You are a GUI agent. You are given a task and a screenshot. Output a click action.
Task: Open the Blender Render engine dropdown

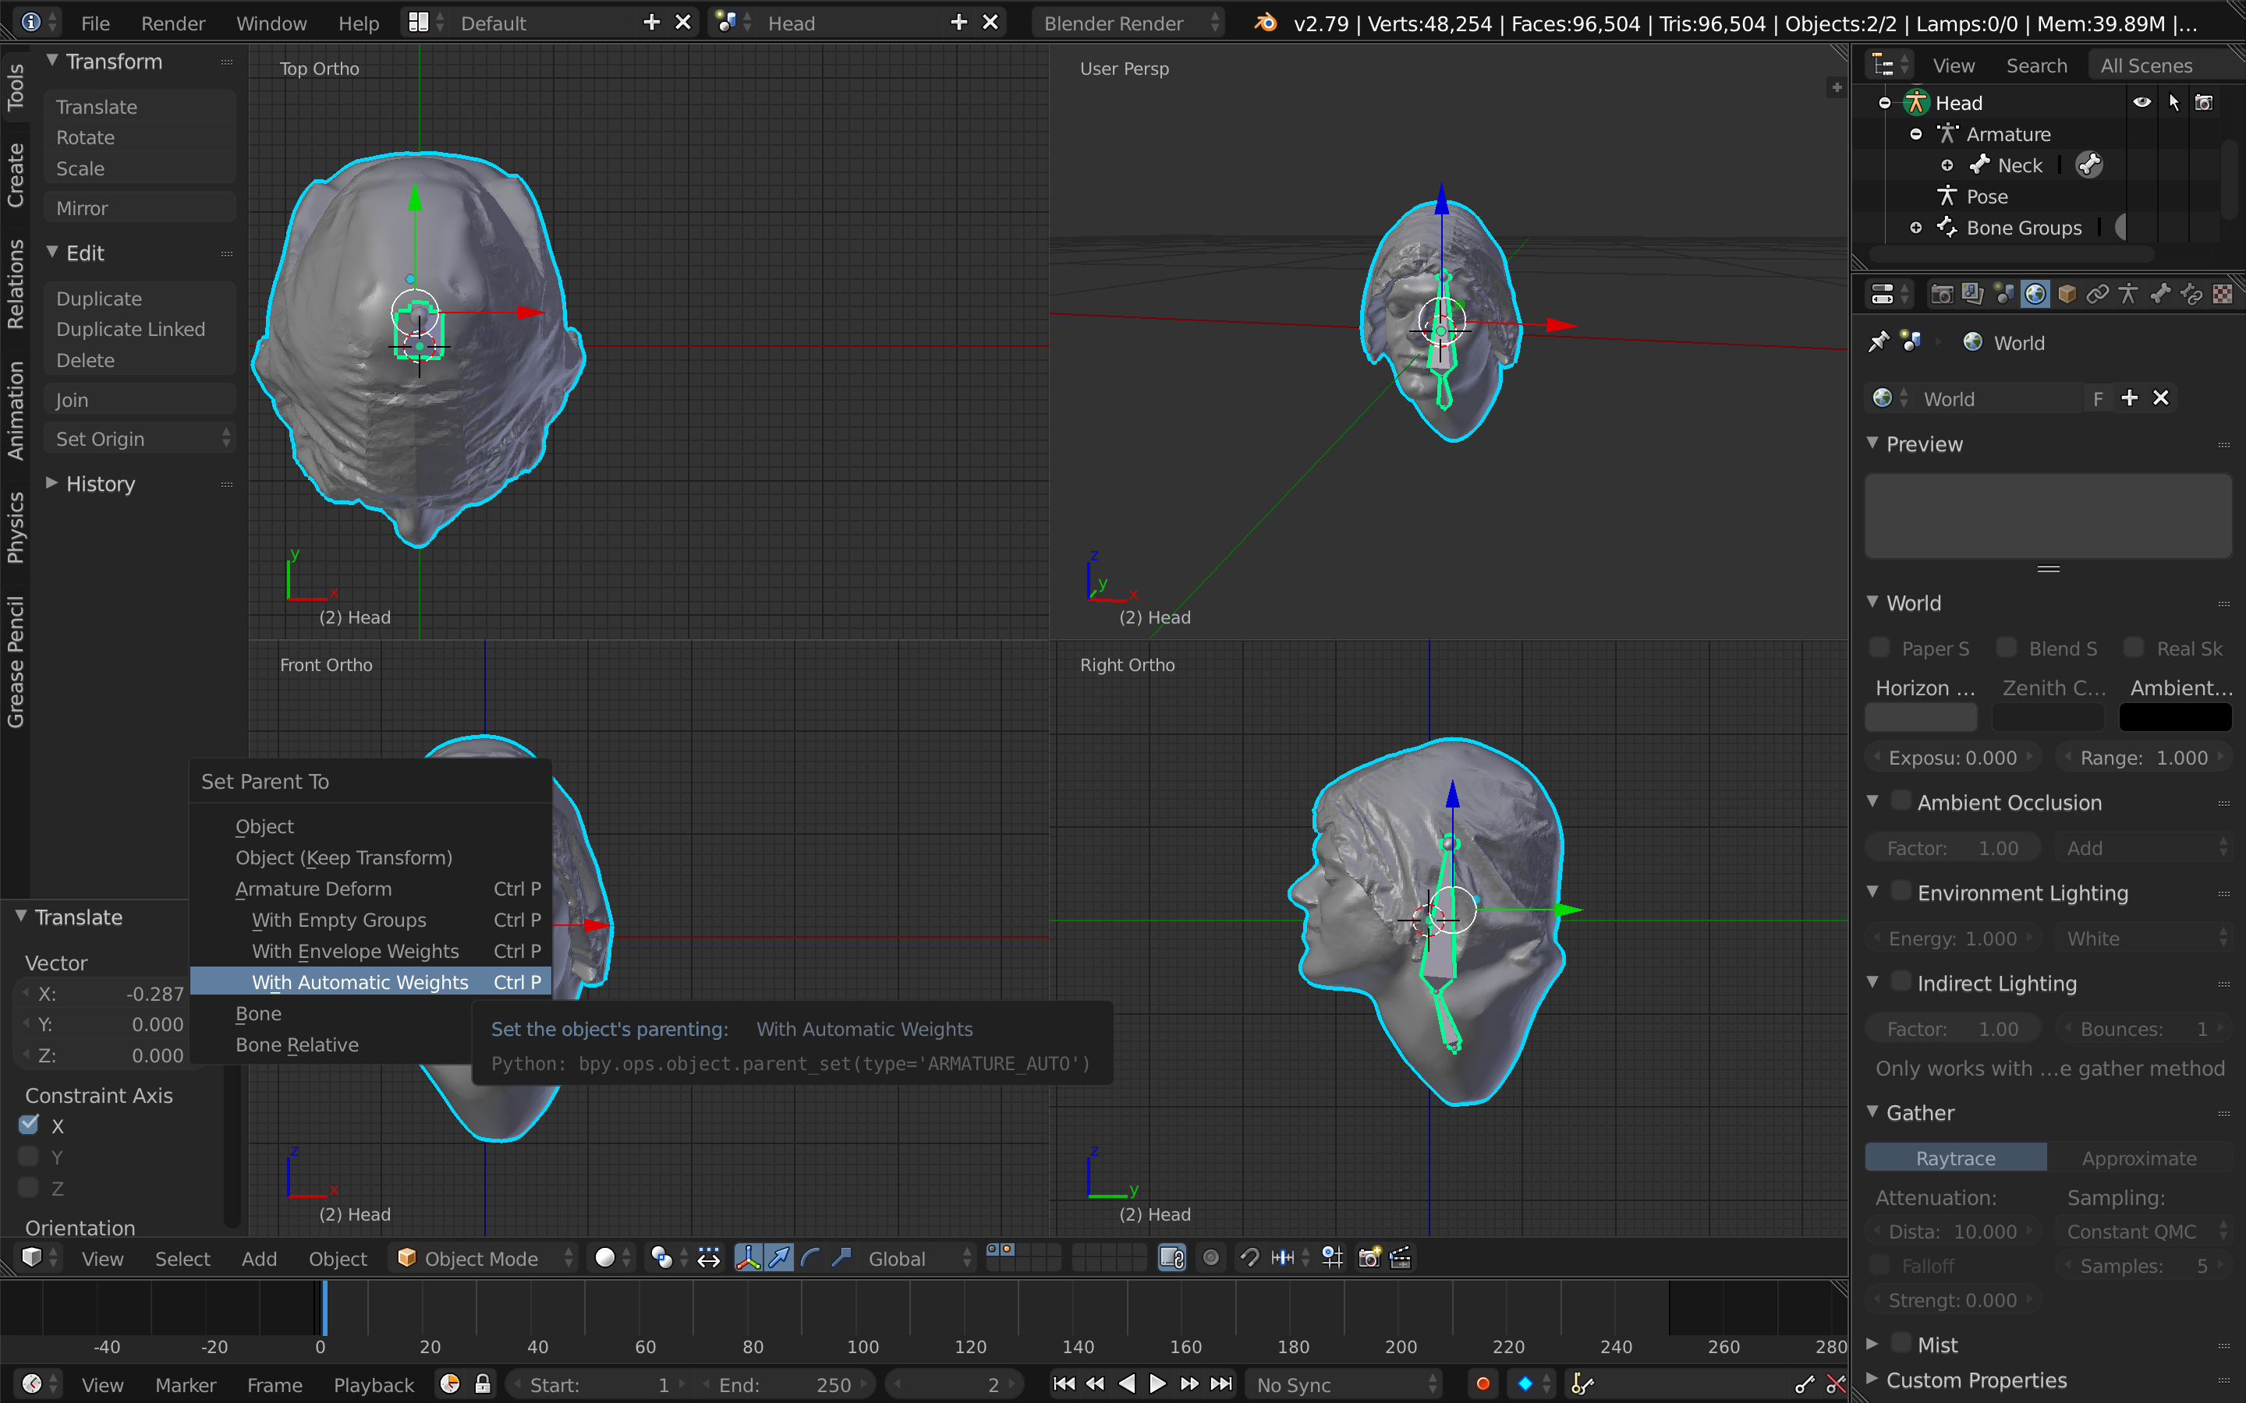tap(1128, 23)
